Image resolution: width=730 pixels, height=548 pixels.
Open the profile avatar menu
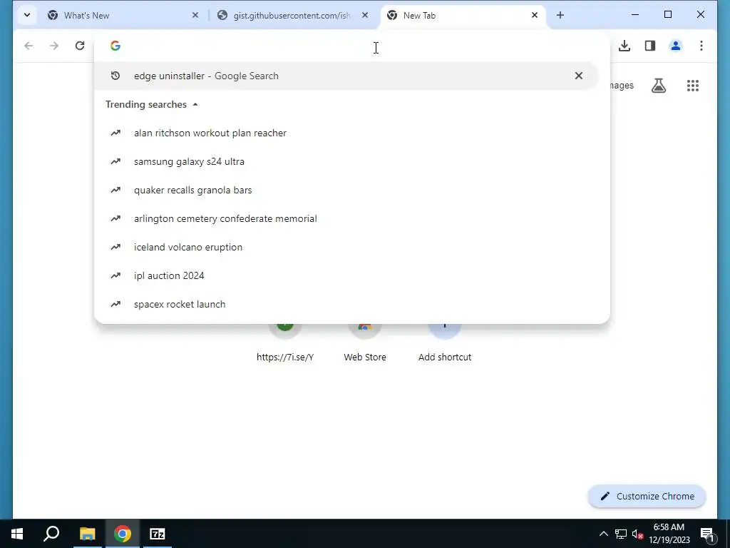676,46
